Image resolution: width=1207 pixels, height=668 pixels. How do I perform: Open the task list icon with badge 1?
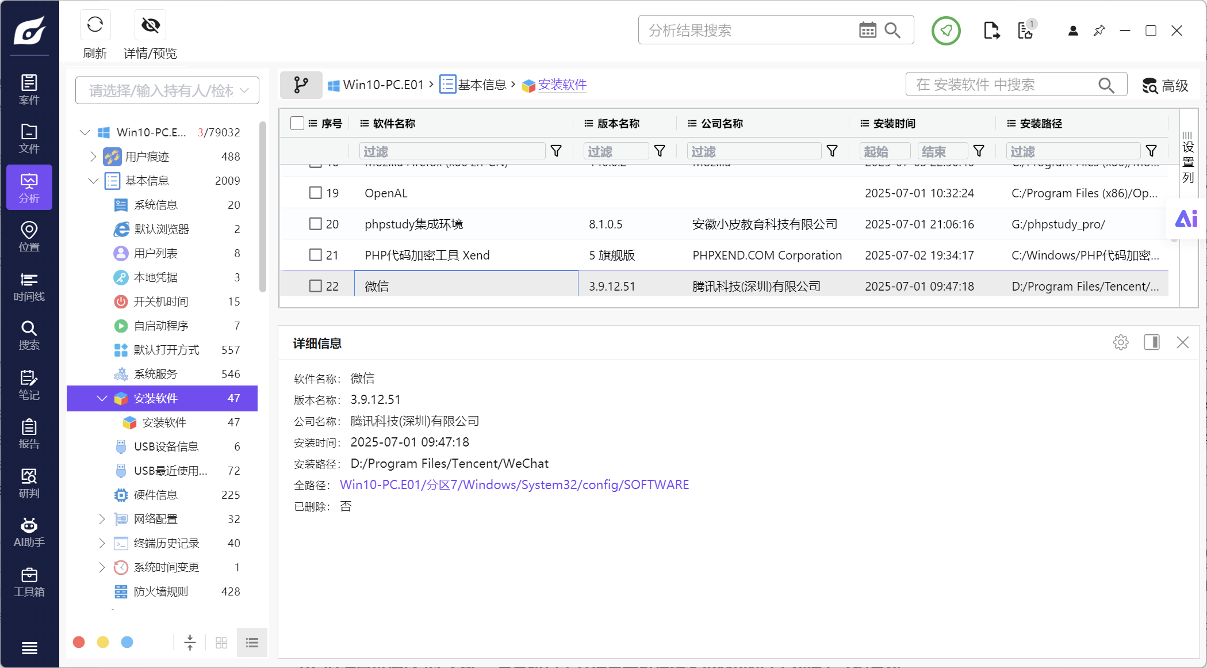coord(1026,30)
